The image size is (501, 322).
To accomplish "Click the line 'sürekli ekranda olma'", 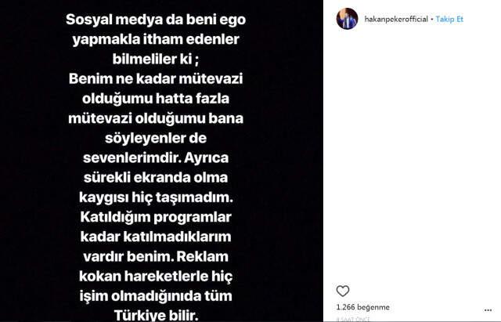I will point(156,178).
